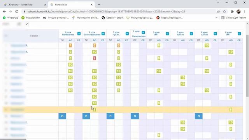
Task: Select the Kundelik.kz tab
Action: (72, 5)
